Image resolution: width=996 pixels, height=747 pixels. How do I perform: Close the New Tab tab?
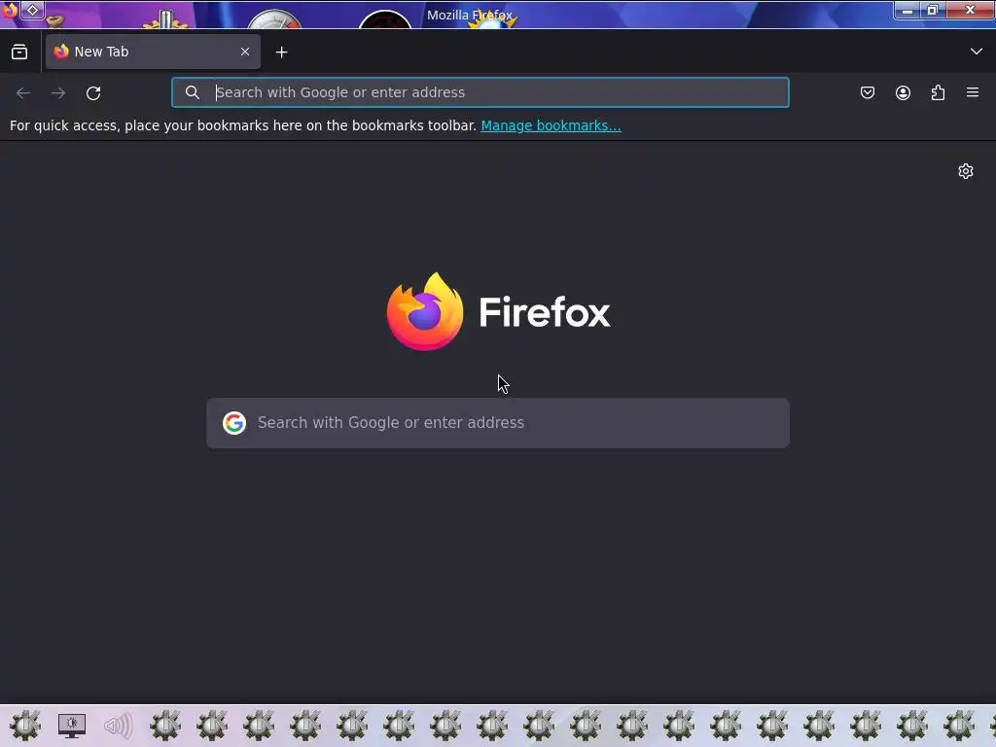pos(245,52)
